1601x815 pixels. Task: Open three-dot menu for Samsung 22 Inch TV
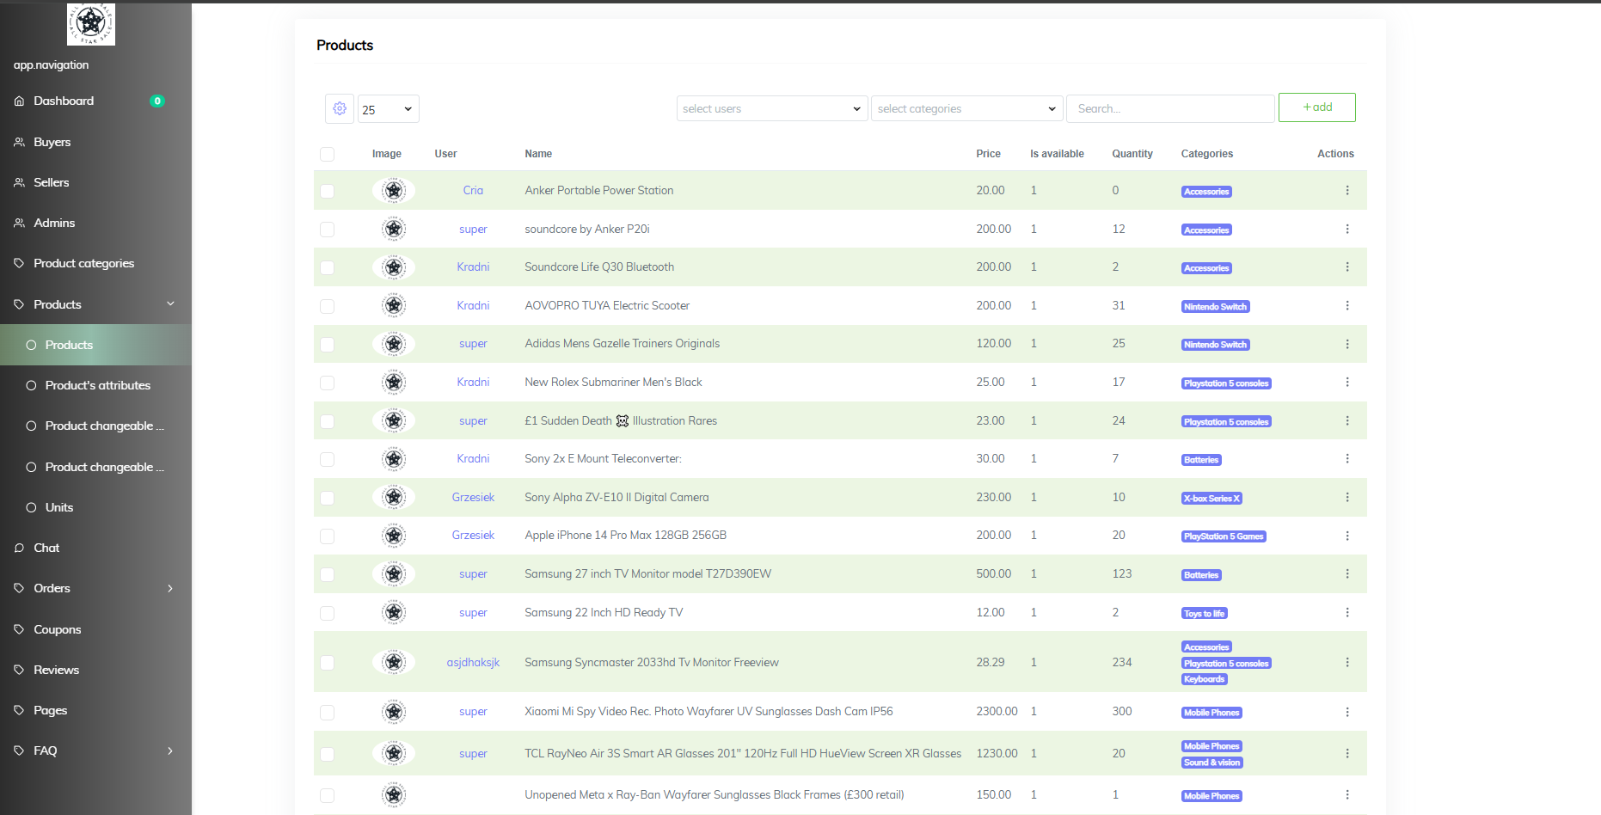click(x=1346, y=613)
